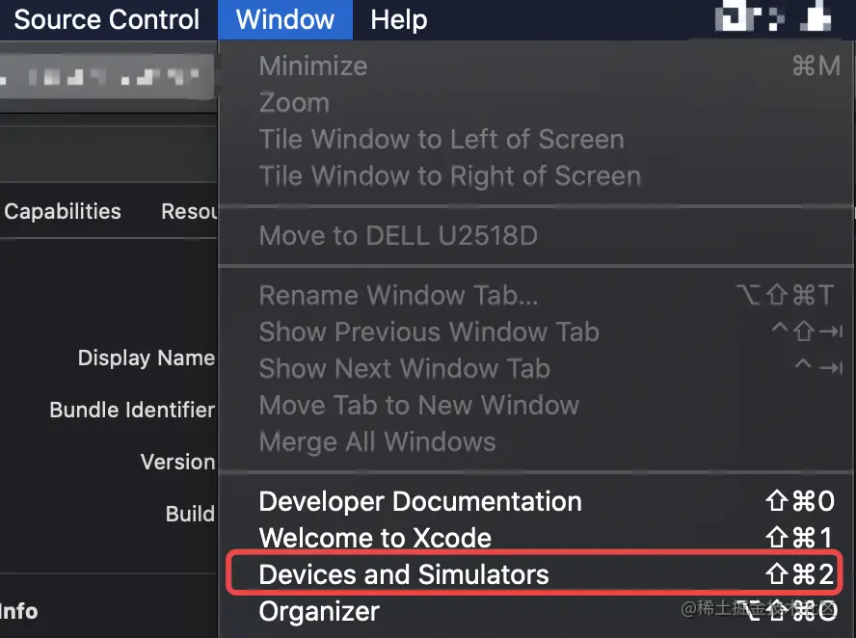Select Show Previous Window Tab

(537, 332)
